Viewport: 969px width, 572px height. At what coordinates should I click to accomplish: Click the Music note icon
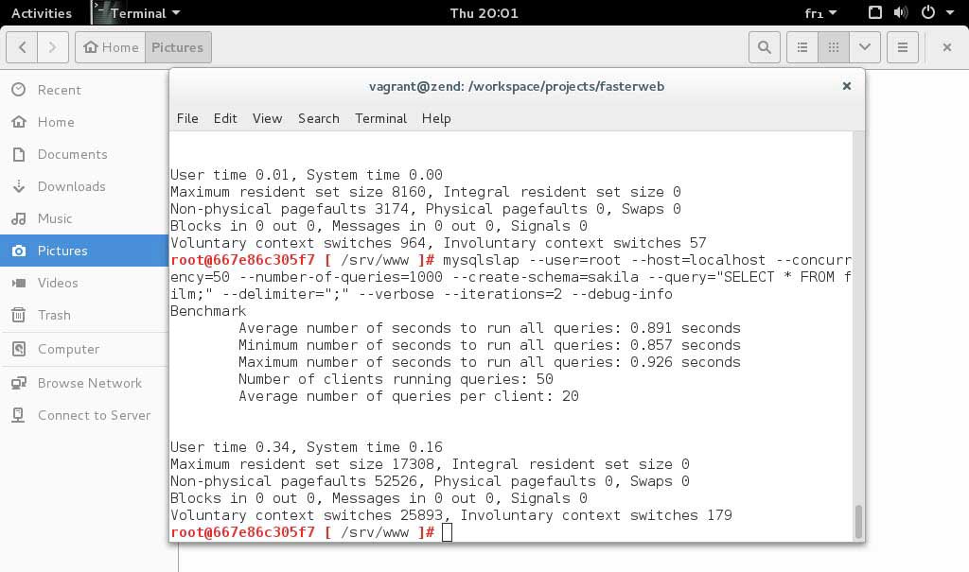19,218
